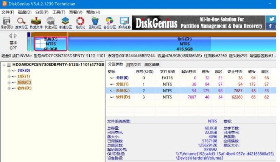This screenshot has width=280, height=162.
Task: Open the 工具(T) menu
Action: click(59, 12)
